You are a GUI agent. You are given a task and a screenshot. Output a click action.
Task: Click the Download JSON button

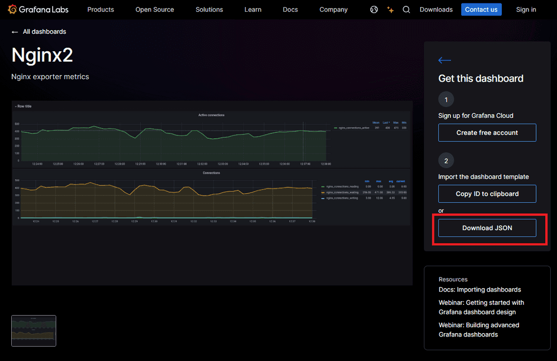(487, 228)
